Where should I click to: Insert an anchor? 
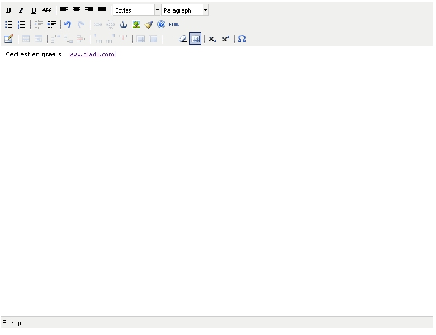pos(123,25)
